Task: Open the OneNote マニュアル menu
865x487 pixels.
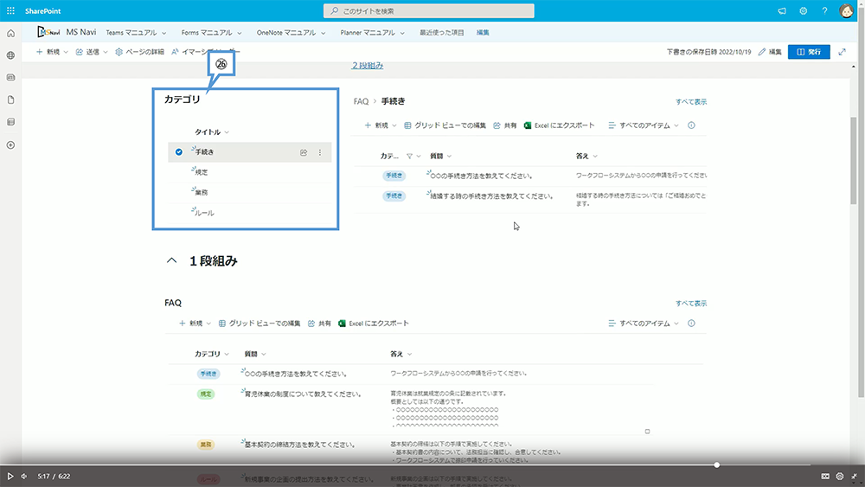Action: tap(291, 33)
